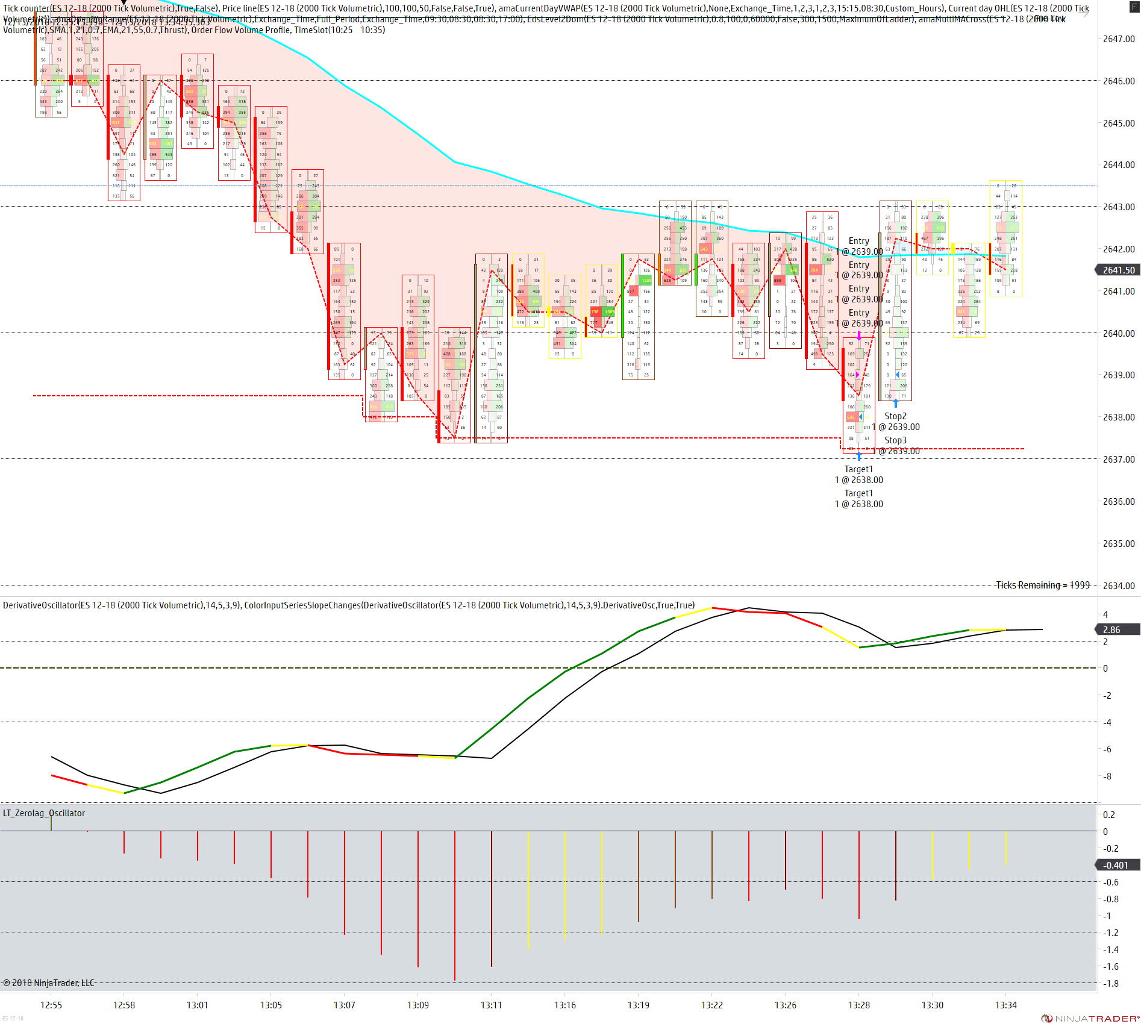Click the 13:07 time axis label

[345, 1005]
